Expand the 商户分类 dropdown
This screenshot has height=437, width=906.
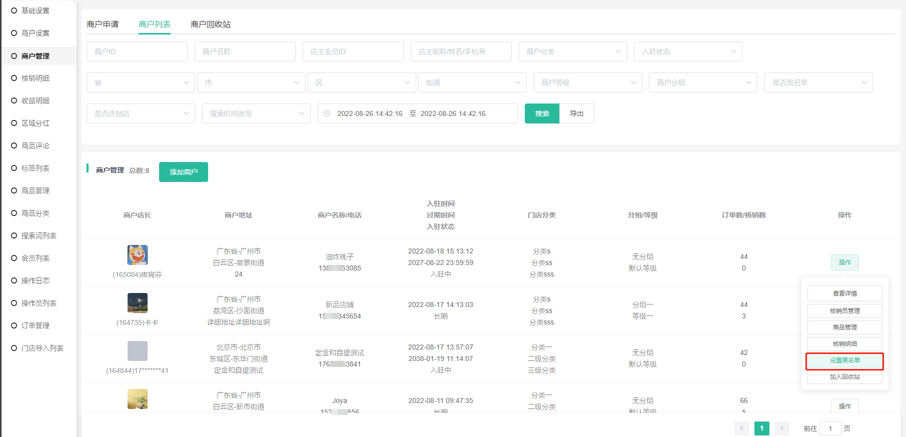click(x=572, y=51)
